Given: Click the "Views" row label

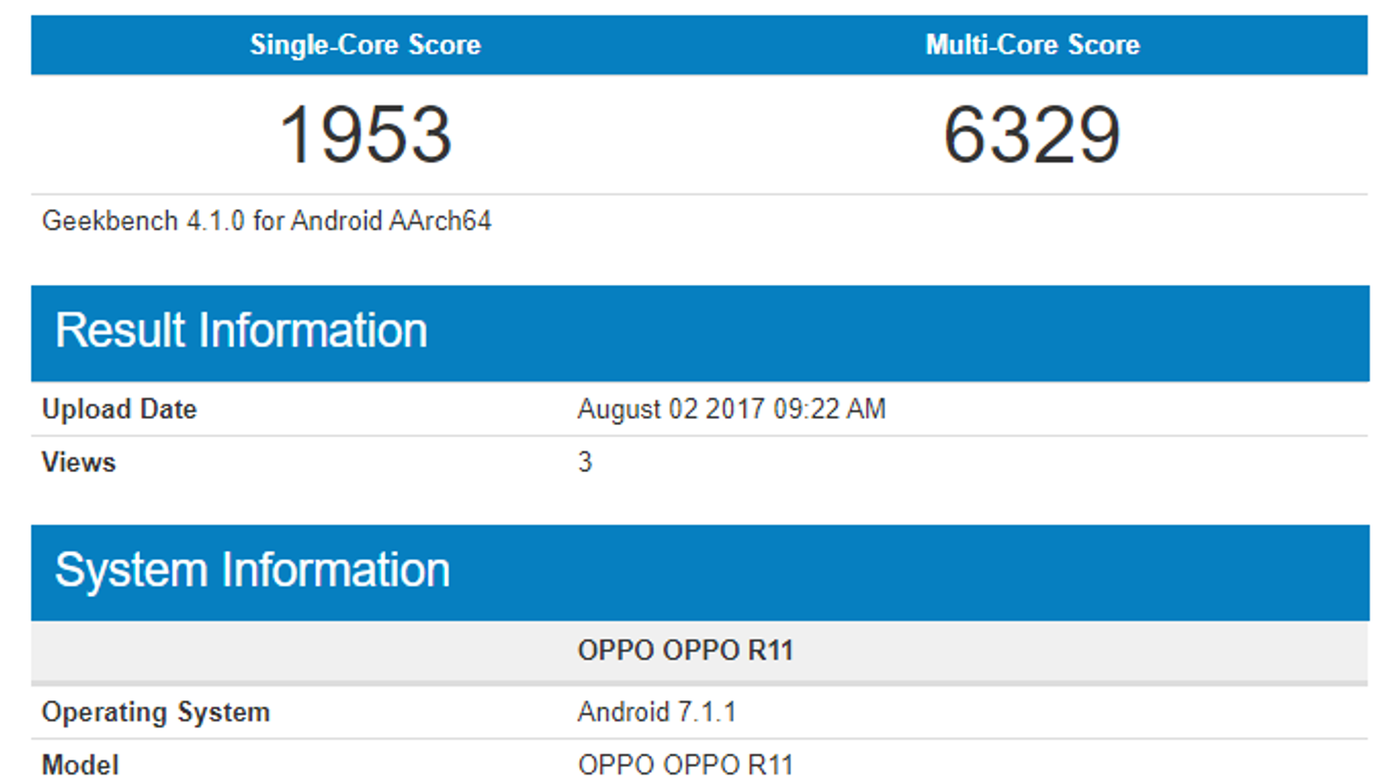Looking at the screenshot, I should pyautogui.click(x=78, y=462).
